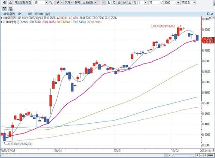Click the 스프레드 button
Image resolution: width=215 pixels, height=158 pixels.
click(88, 3)
